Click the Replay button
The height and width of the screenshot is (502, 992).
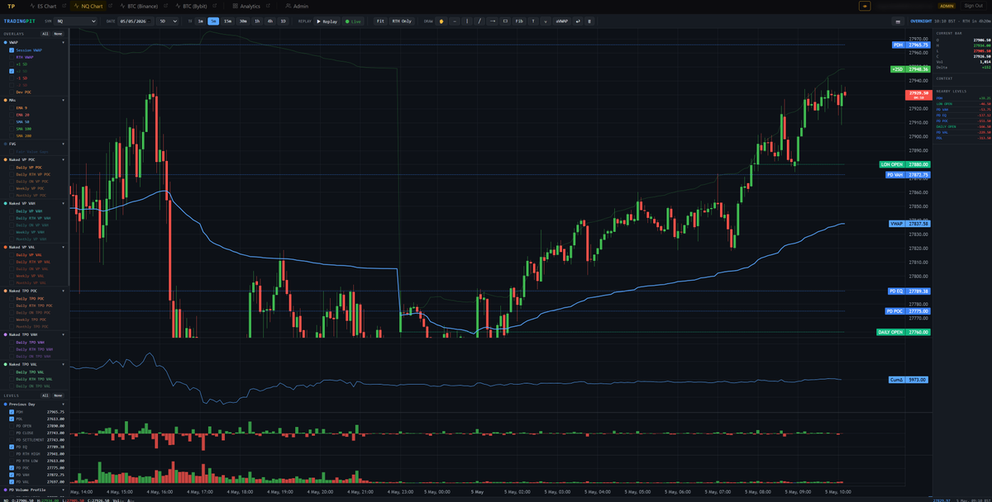coord(327,21)
